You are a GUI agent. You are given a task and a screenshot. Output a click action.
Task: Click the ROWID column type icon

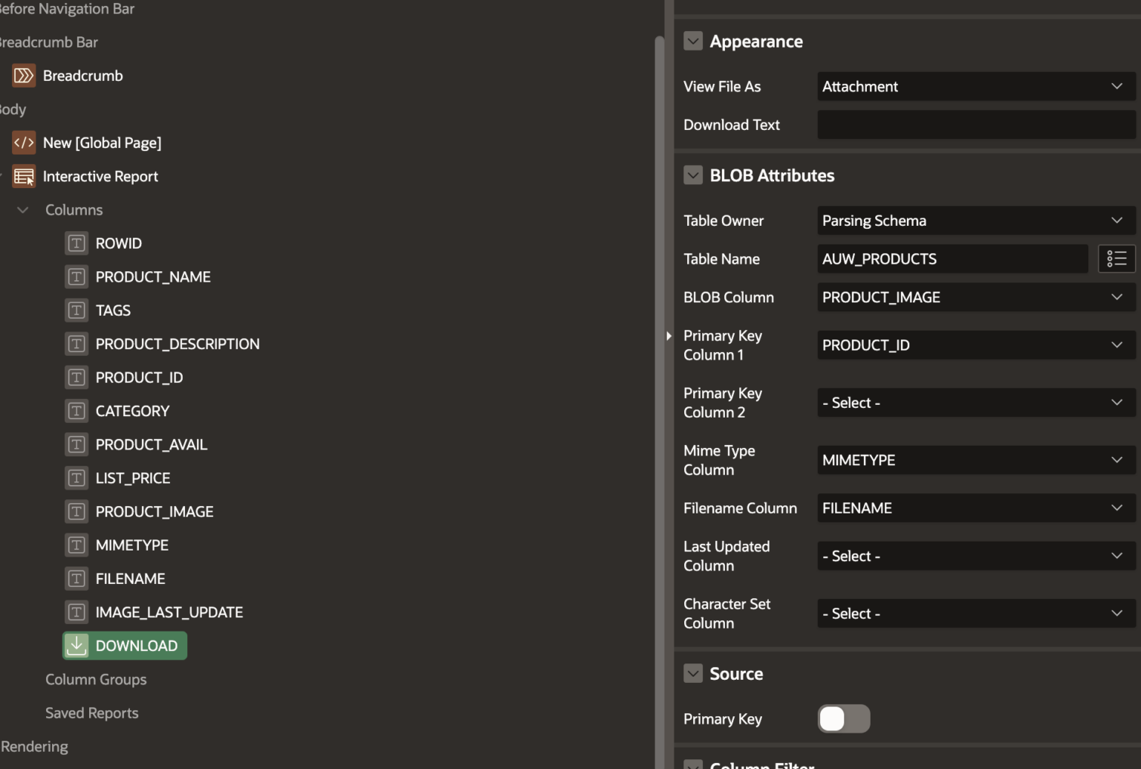point(76,243)
